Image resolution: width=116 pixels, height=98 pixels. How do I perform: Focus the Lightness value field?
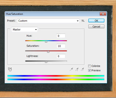coord(61,56)
